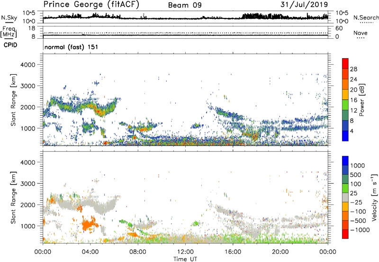The width and height of the screenshot is (379, 262).
Task: Click the 'Nave' legend label
Action: [x=361, y=33]
